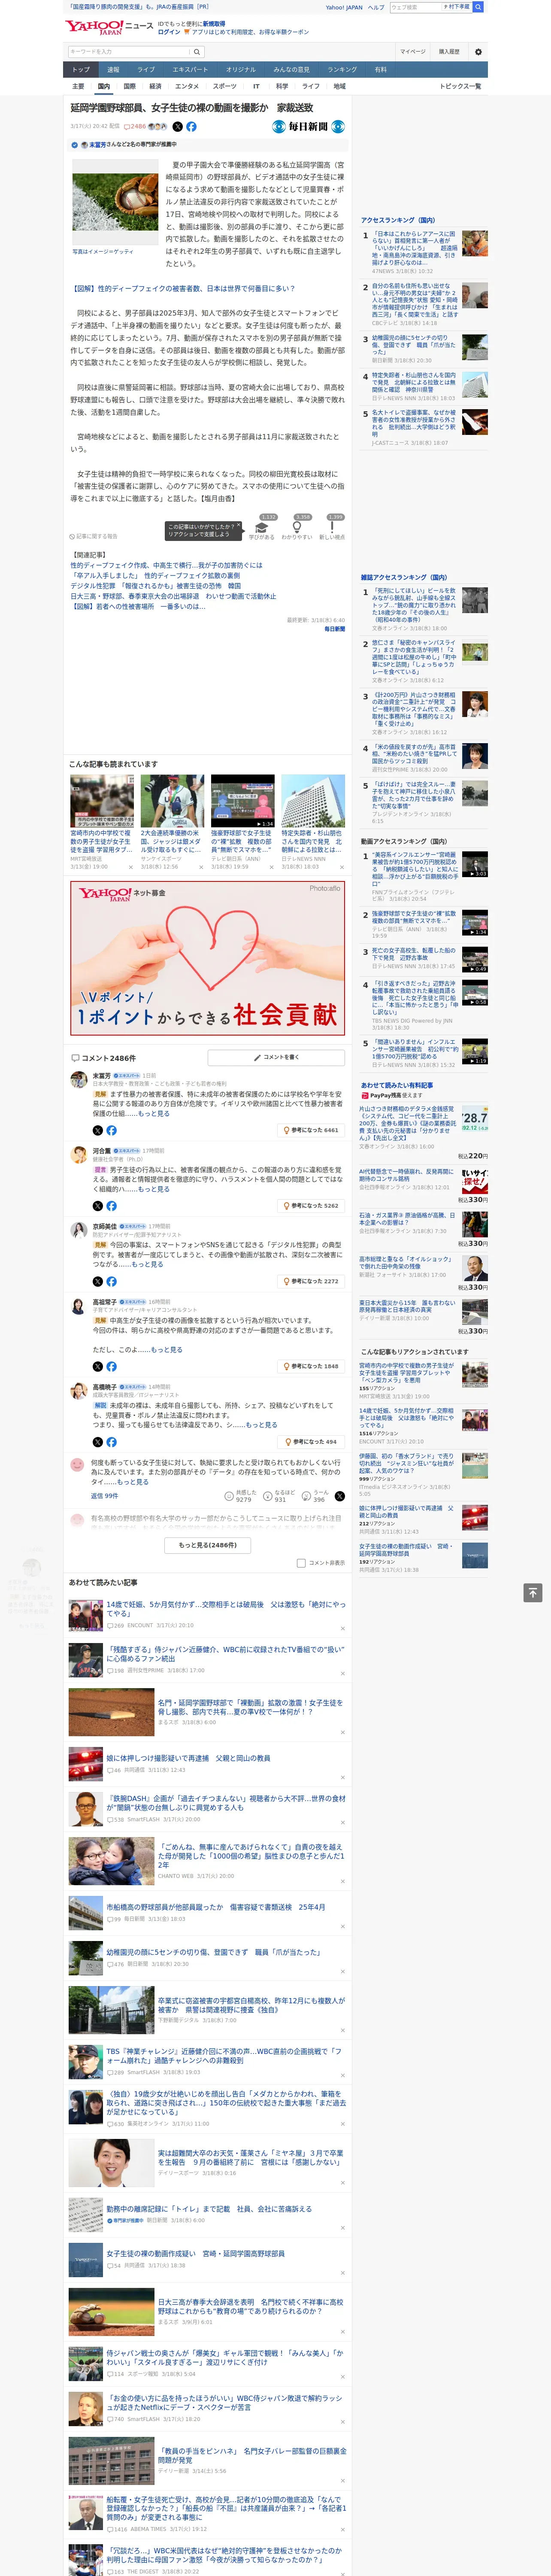Open the Yahoo! ネット募金 heart banner
Screen dimensions: 551x2576
pyautogui.click(x=208, y=957)
